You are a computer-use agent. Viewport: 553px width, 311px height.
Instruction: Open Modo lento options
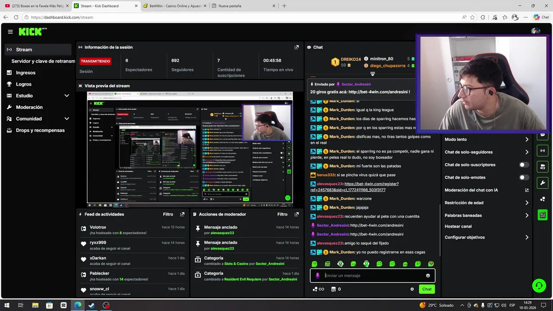tap(486, 140)
